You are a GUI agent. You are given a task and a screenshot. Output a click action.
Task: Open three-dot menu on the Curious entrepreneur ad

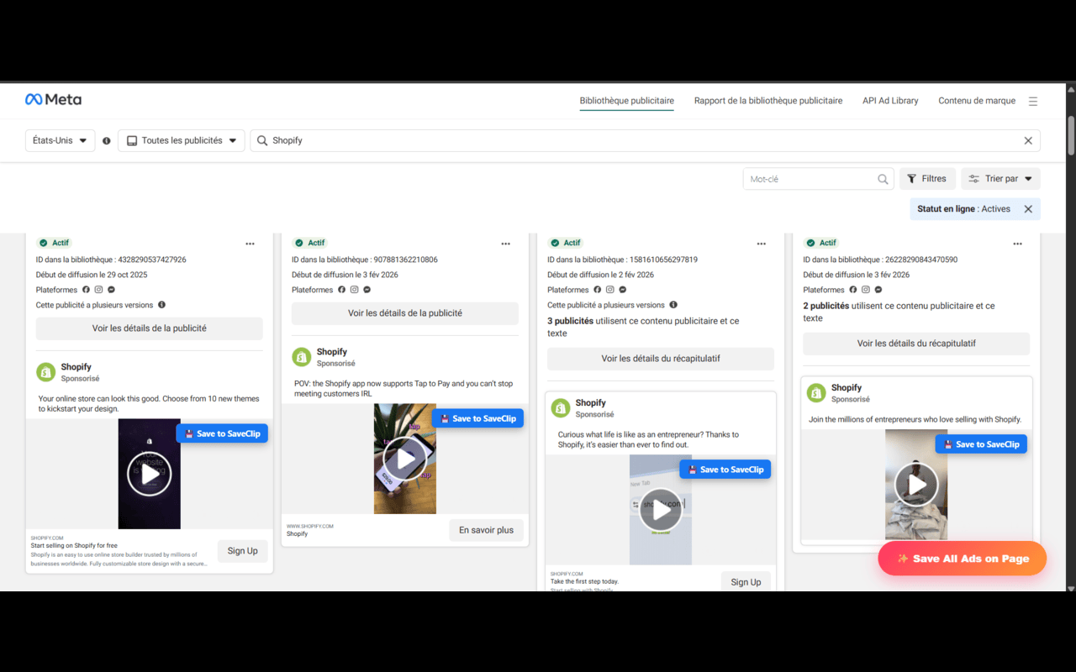pos(762,244)
